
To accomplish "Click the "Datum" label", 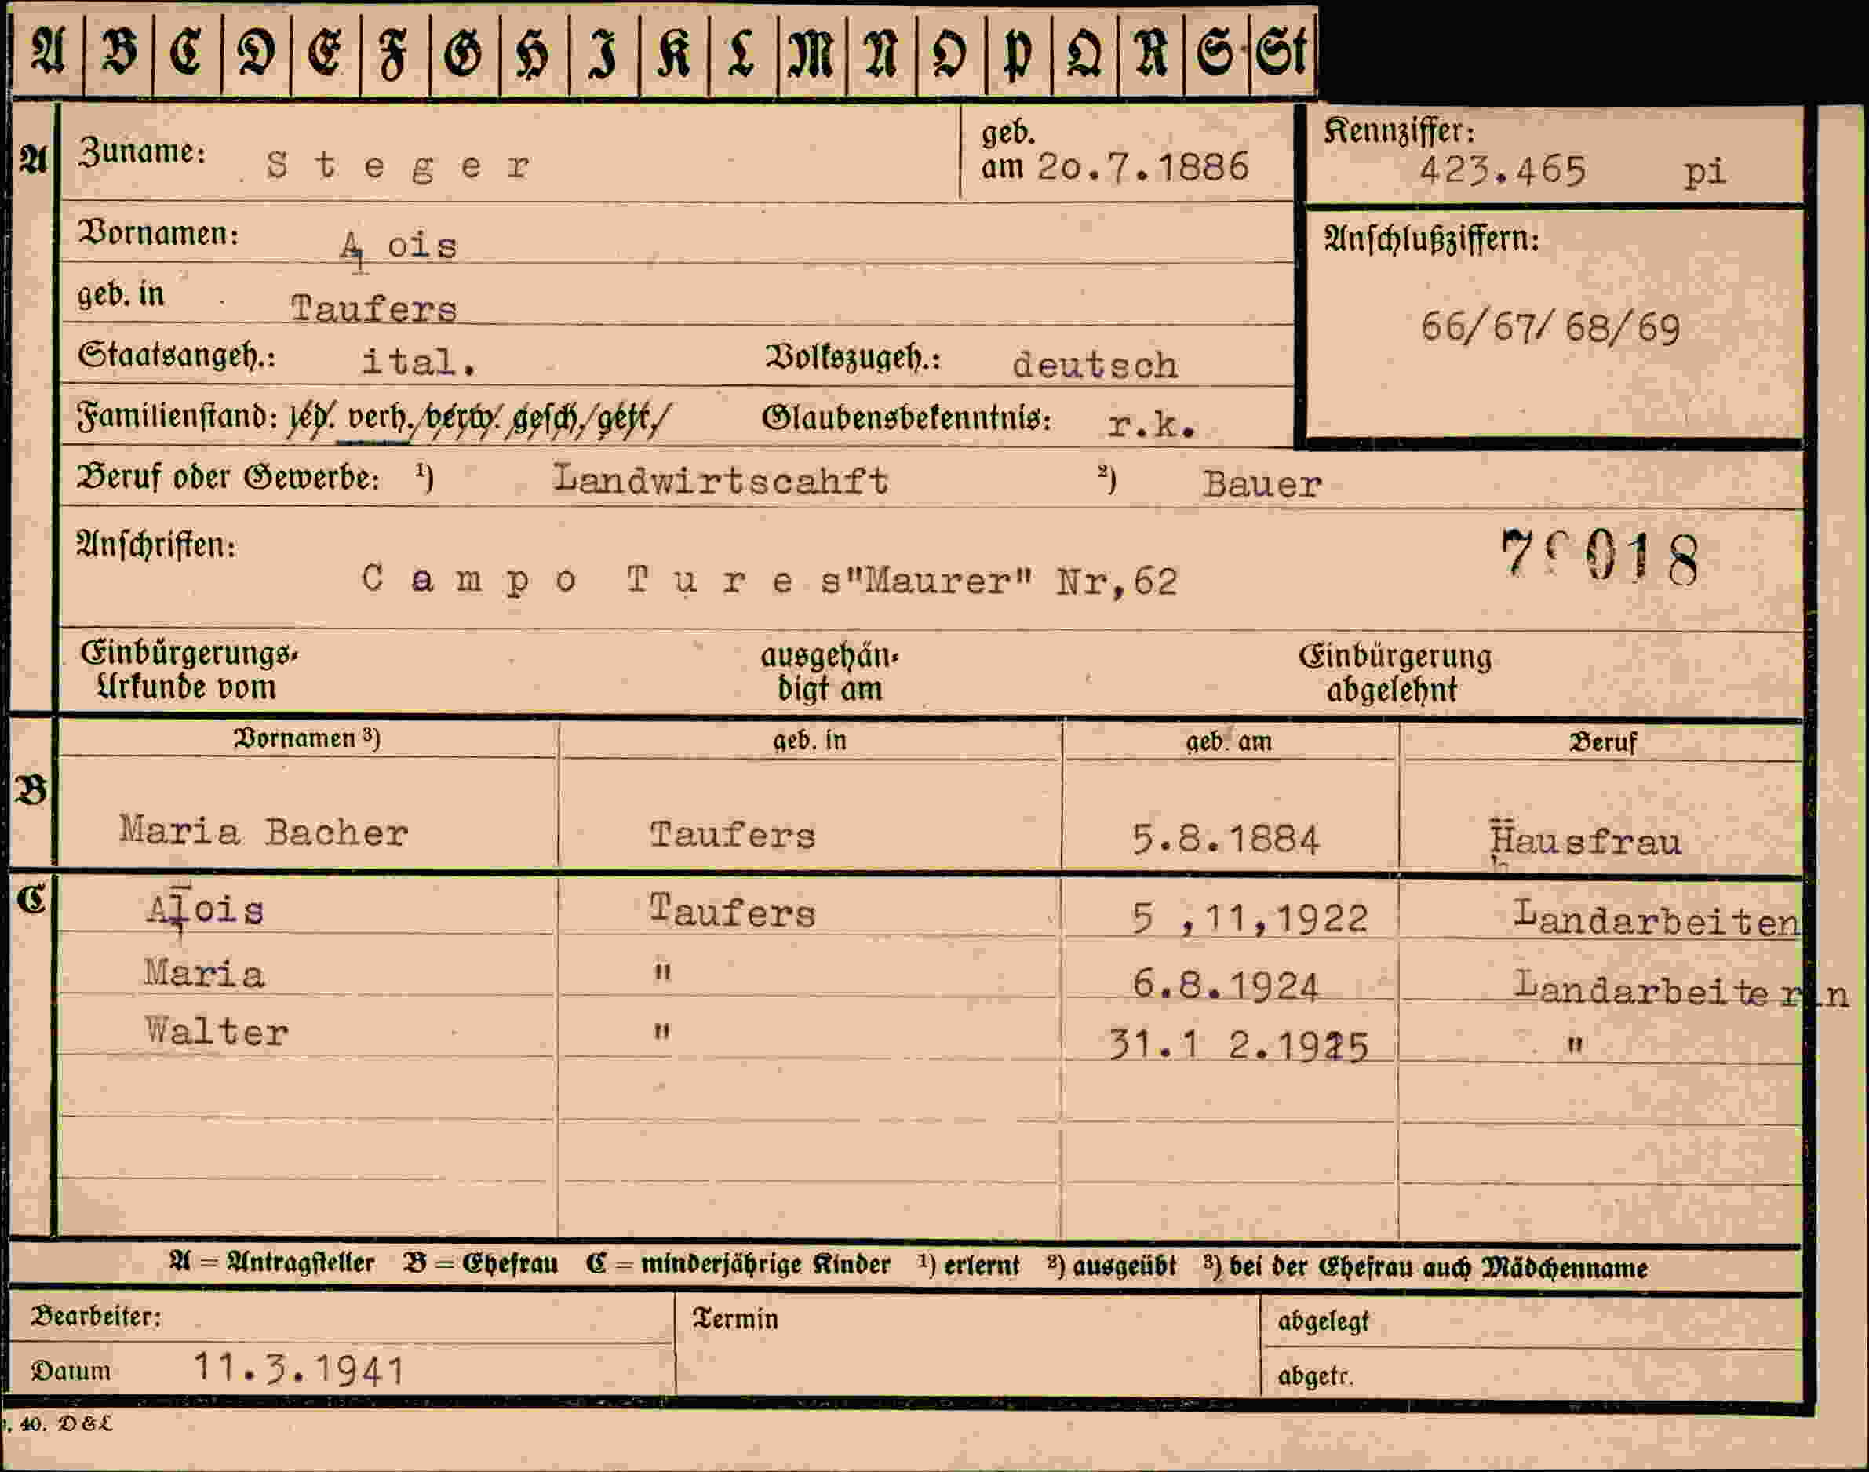I will point(71,1370).
